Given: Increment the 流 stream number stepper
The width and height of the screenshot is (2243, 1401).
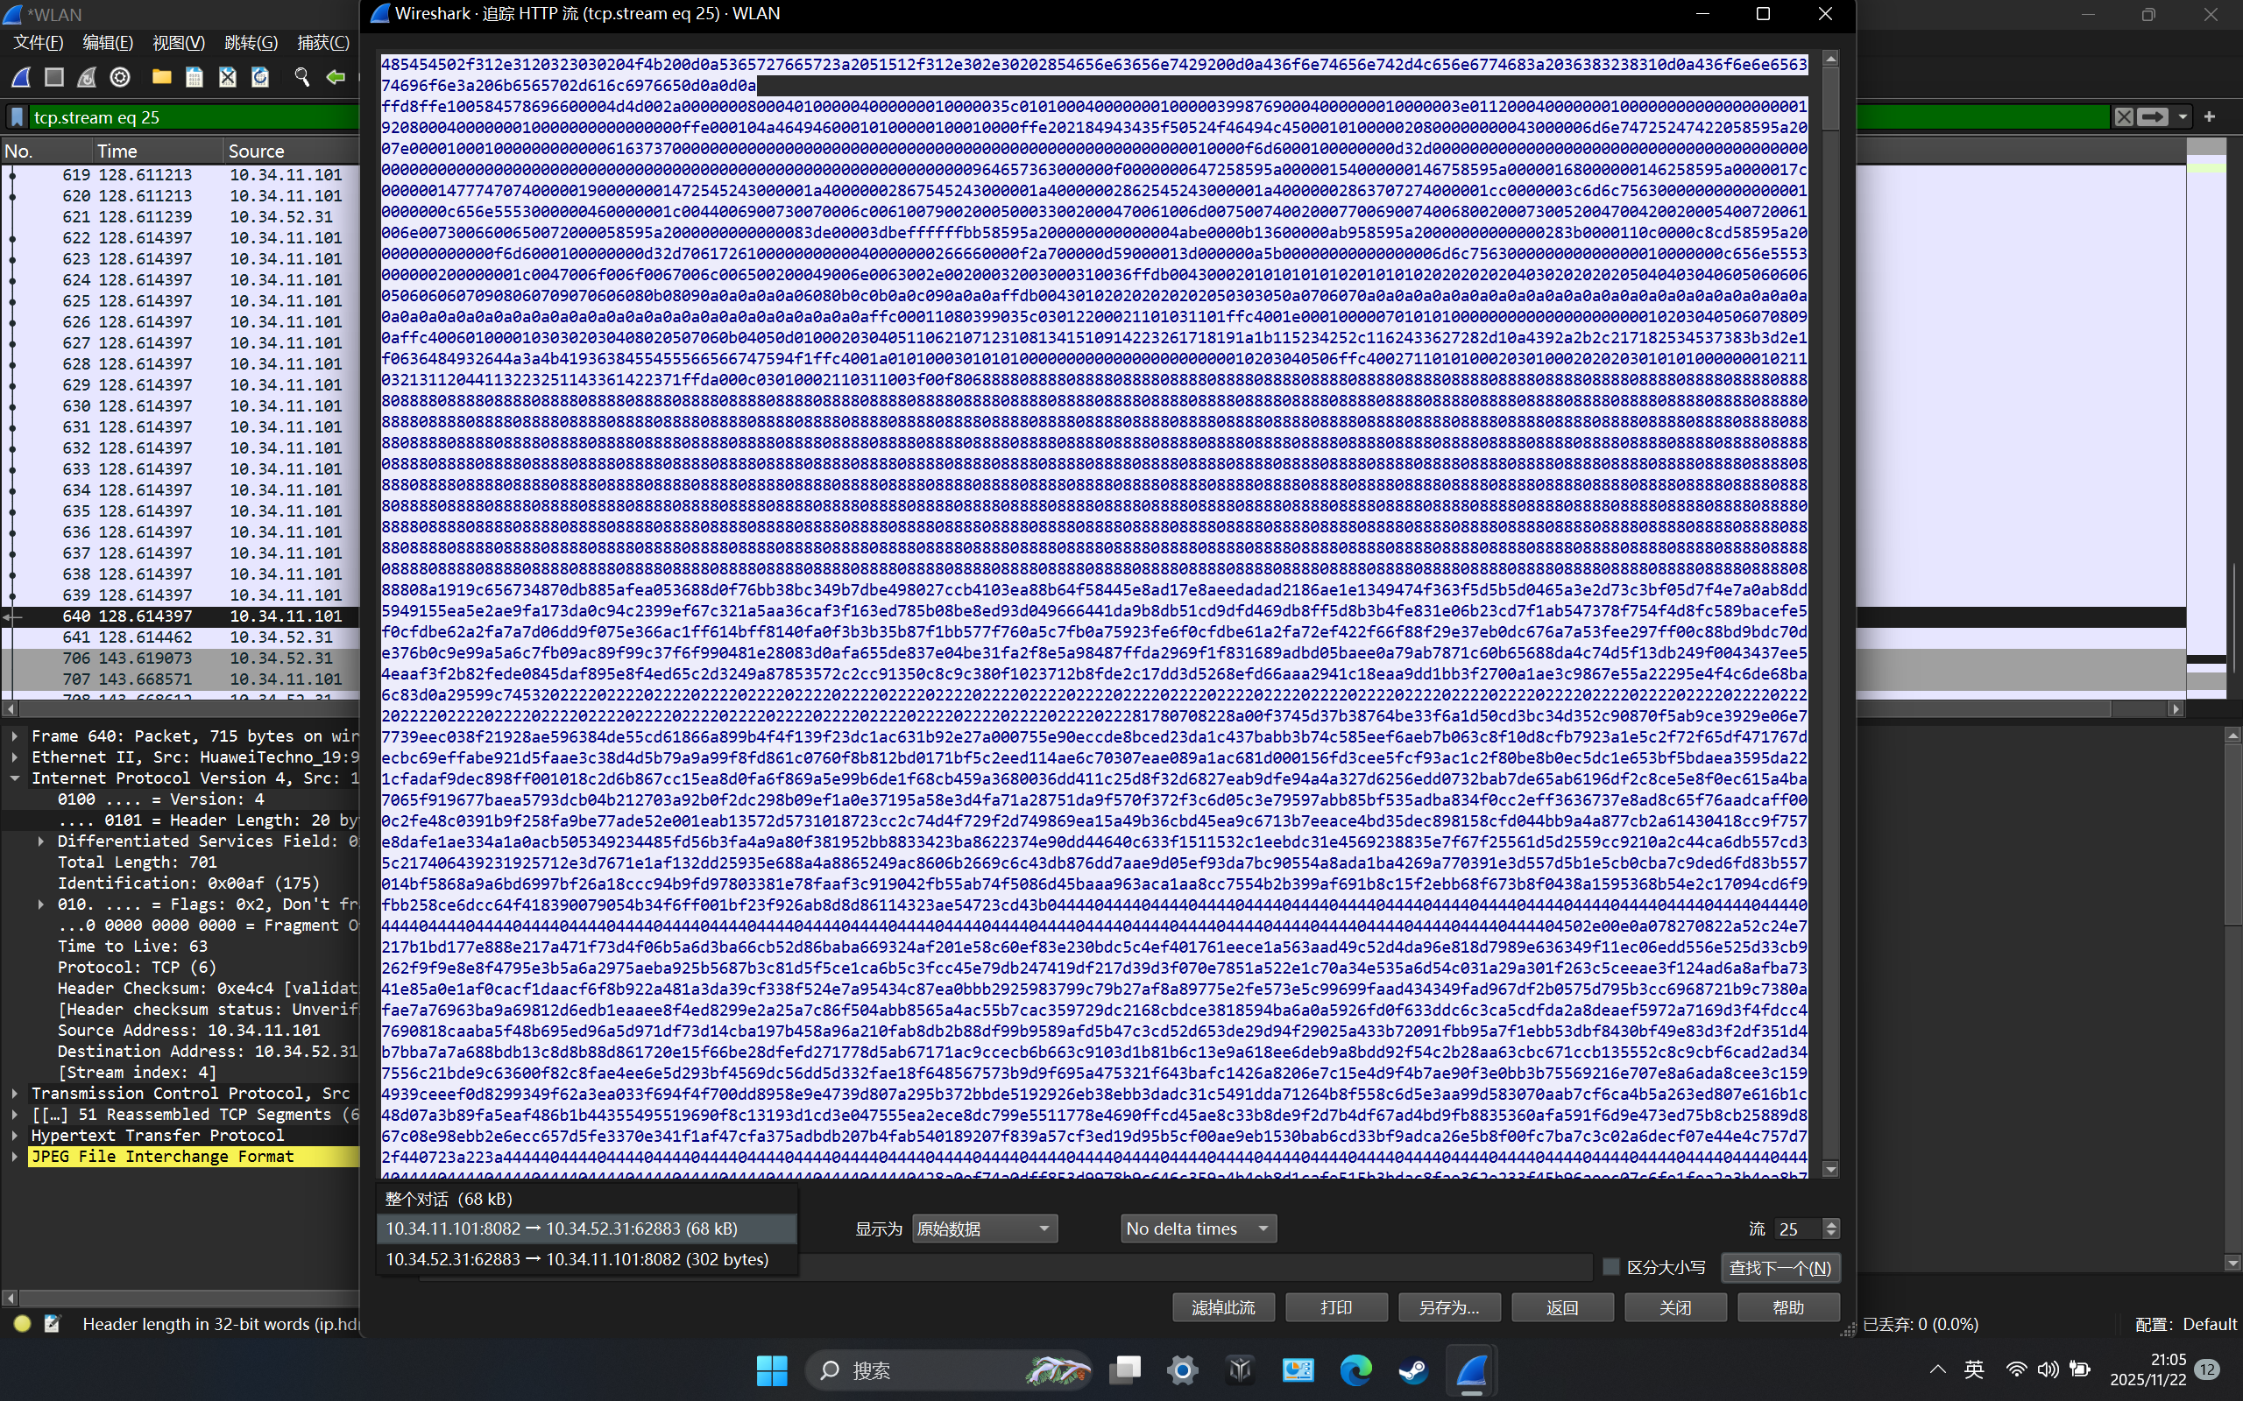Looking at the screenshot, I should pos(1830,1223).
